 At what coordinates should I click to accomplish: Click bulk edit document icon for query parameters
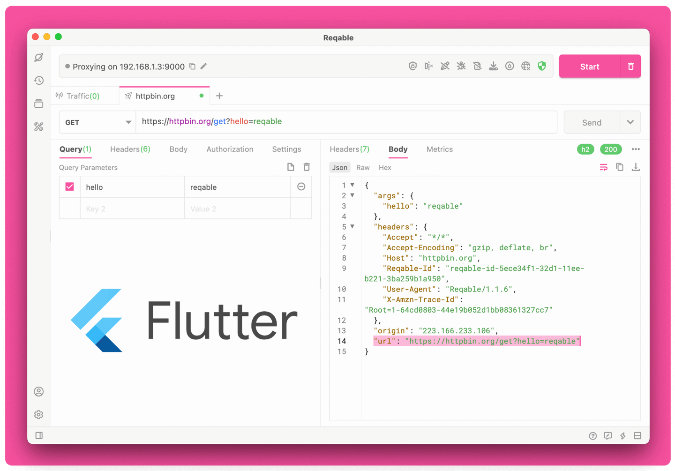tap(291, 167)
